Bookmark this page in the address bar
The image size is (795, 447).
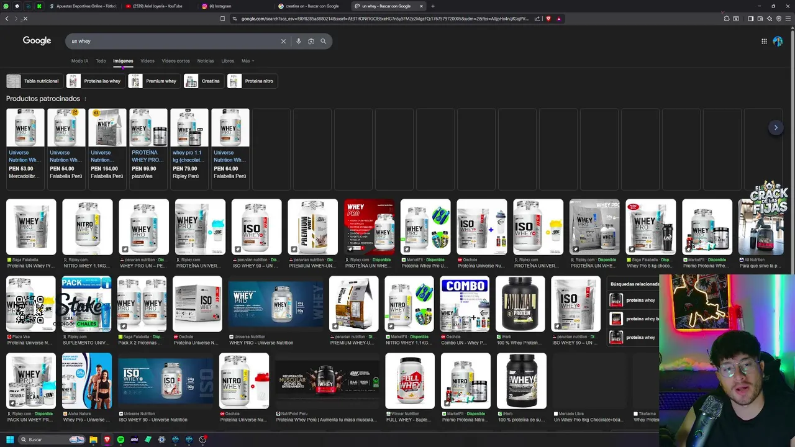[222, 19]
